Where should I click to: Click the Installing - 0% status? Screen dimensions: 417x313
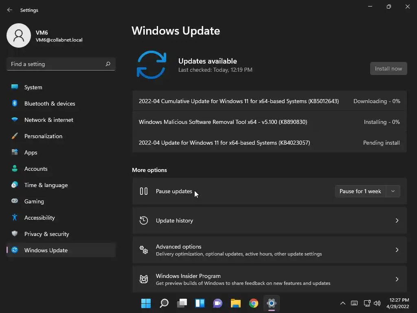coord(382,122)
